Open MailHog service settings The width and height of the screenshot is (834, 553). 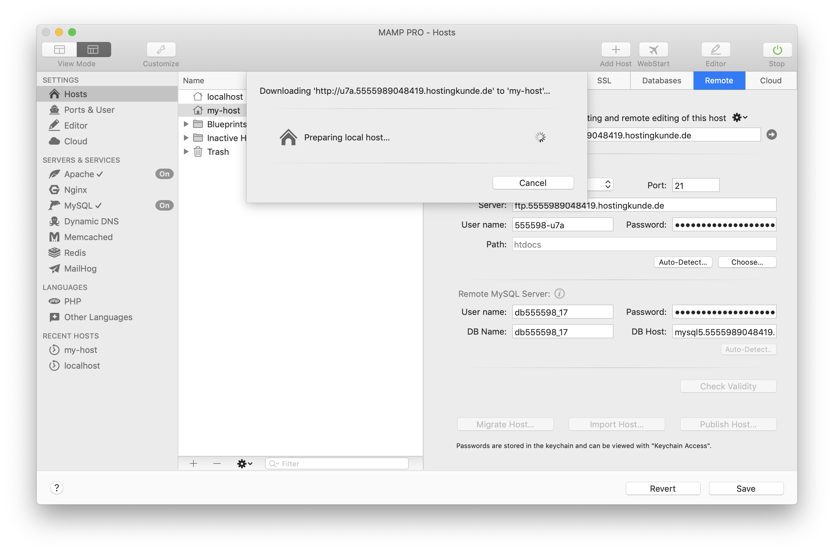[x=80, y=269]
